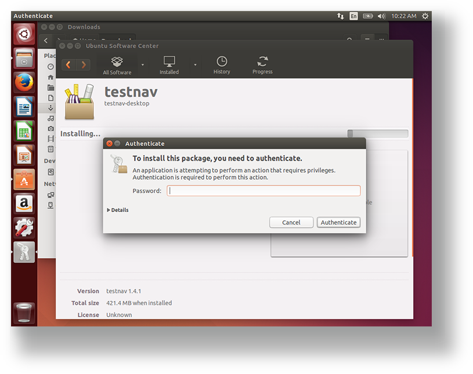
Task: Launch the Files manager from the dock
Action: tap(24, 58)
